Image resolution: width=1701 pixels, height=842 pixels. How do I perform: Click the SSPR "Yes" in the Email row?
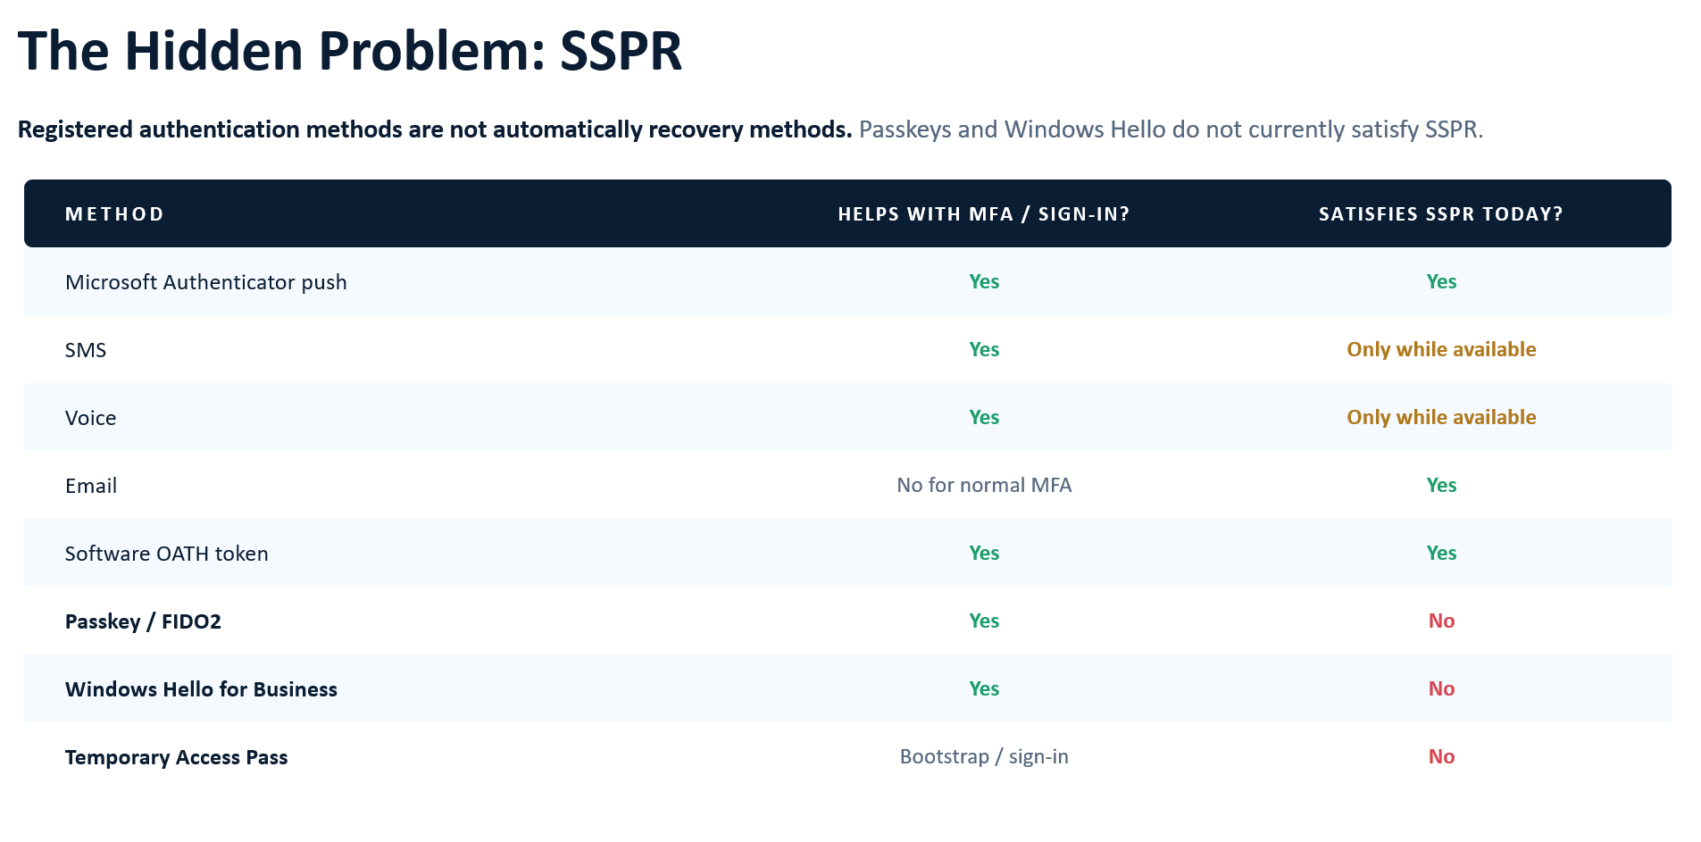point(1441,485)
